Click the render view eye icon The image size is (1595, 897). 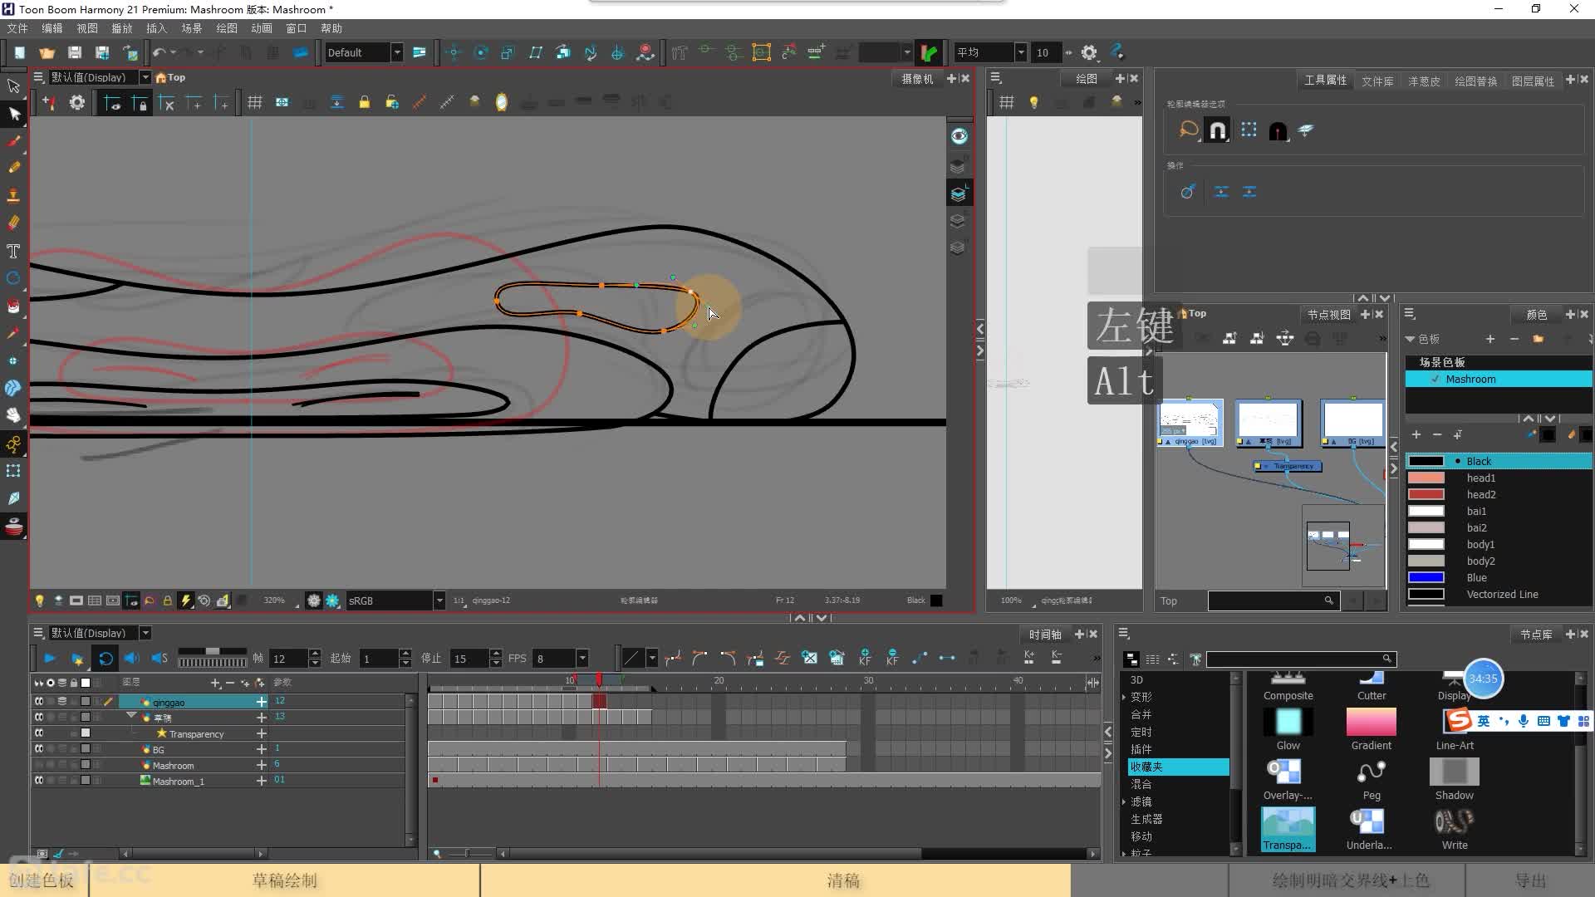(x=959, y=136)
